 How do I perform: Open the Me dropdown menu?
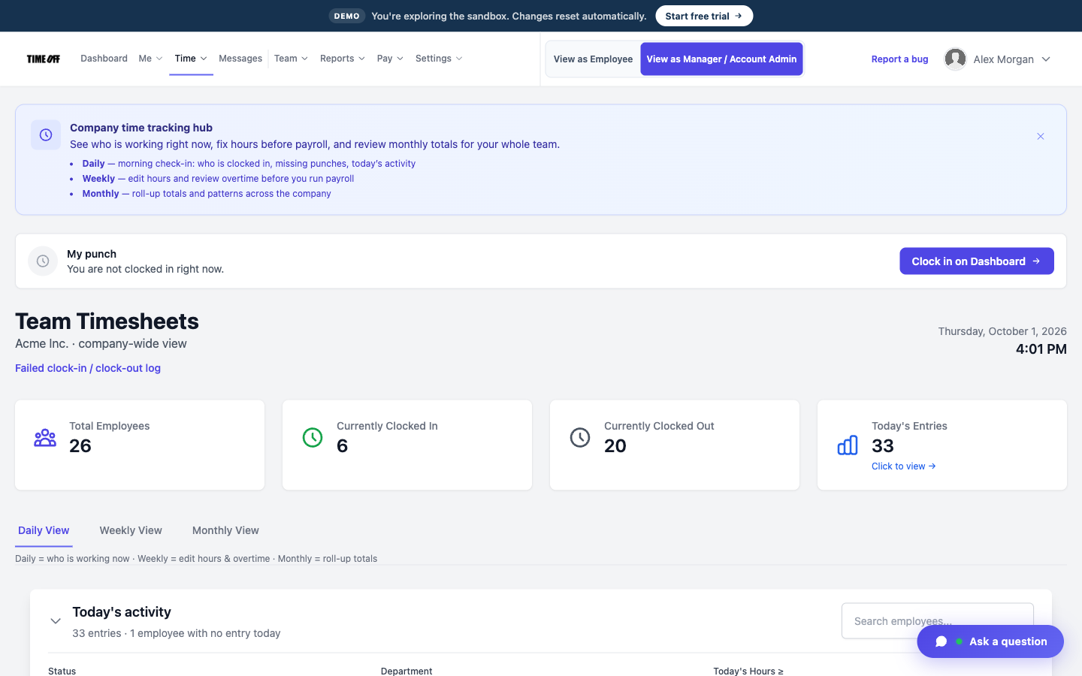pyautogui.click(x=150, y=59)
